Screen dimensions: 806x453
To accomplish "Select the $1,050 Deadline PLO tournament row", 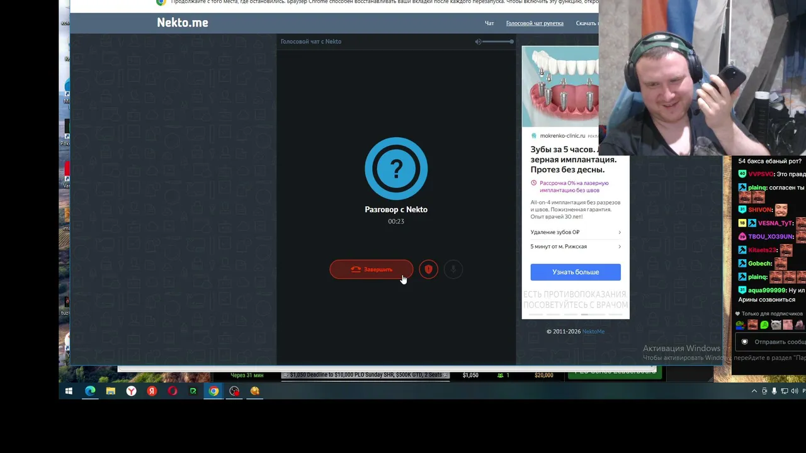I will coord(366,376).
